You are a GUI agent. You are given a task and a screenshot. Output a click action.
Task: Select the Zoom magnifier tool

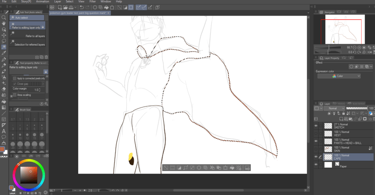pyautogui.click(x=4, y=18)
